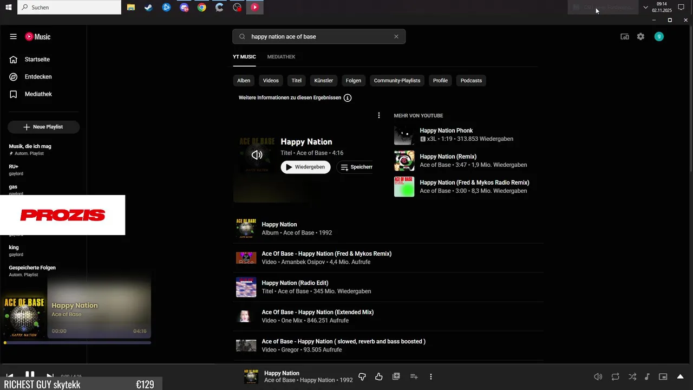The width and height of the screenshot is (693, 390).
Task: Expand the system tray chevron
Action: (645, 8)
